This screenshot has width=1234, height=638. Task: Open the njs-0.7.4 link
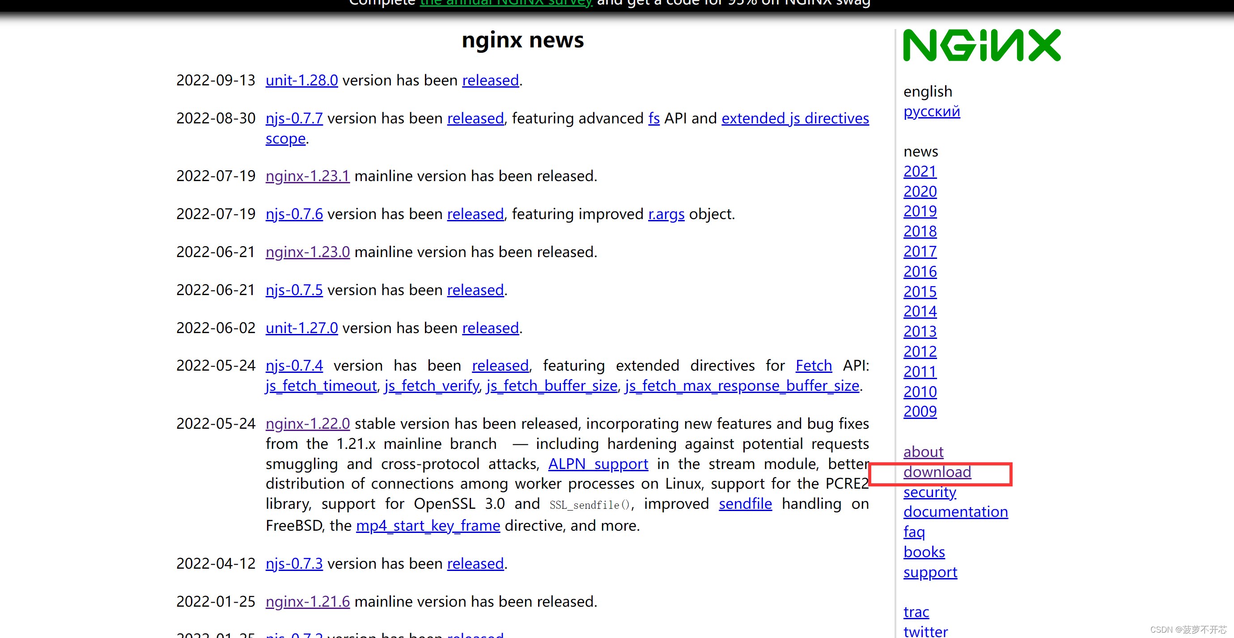point(294,365)
